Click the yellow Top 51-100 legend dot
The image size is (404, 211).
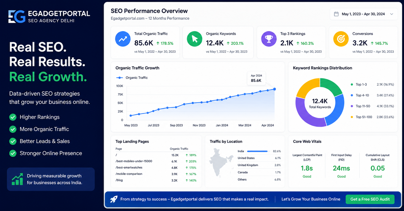click(x=352, y=117)
